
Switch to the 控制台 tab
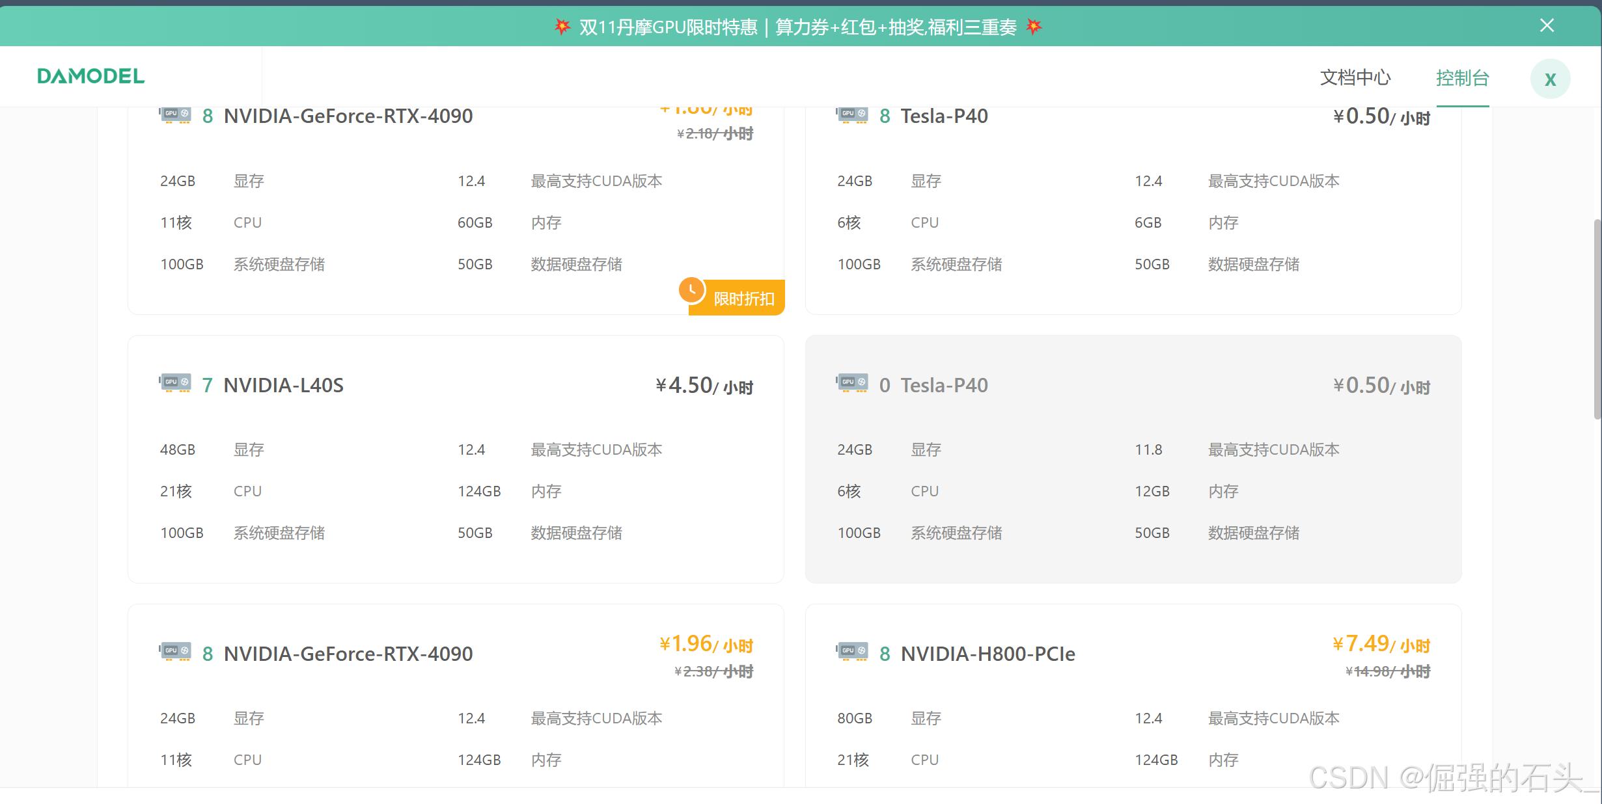(1462, 78)
